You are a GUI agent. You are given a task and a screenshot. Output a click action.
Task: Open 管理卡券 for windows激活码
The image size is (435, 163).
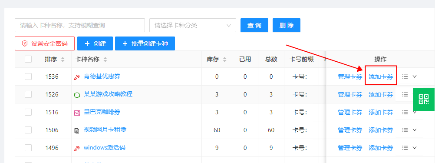pyautogui.click(x=350, y=148)
